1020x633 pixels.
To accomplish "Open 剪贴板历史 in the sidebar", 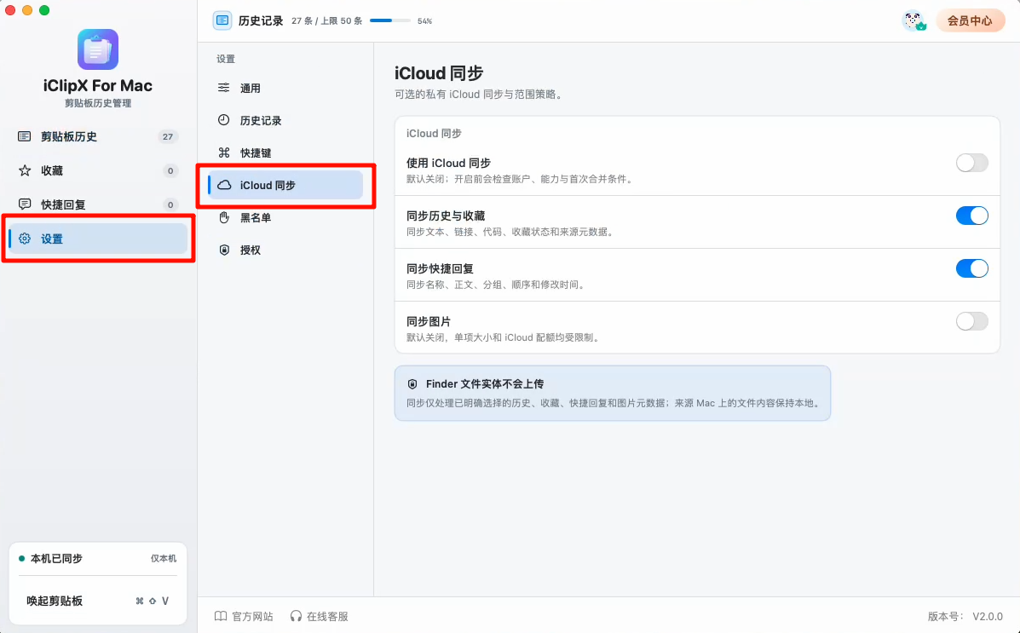I will click(x=98, y=136).
